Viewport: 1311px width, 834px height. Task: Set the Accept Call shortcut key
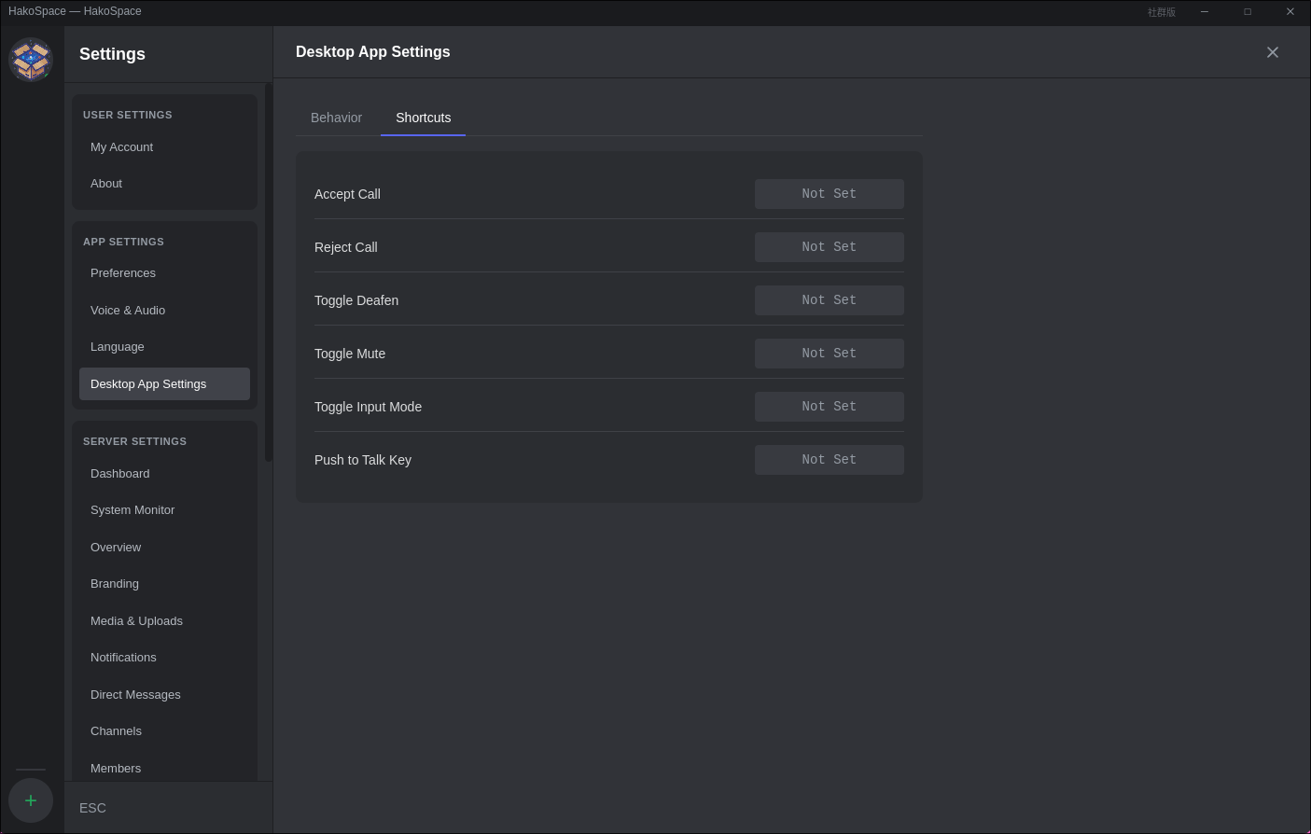(x=829, y=194)
